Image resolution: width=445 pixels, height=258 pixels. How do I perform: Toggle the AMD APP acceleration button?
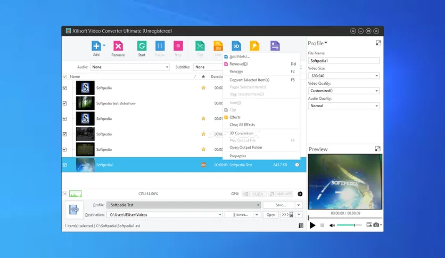pyautogui.click(x=281, y=194)
